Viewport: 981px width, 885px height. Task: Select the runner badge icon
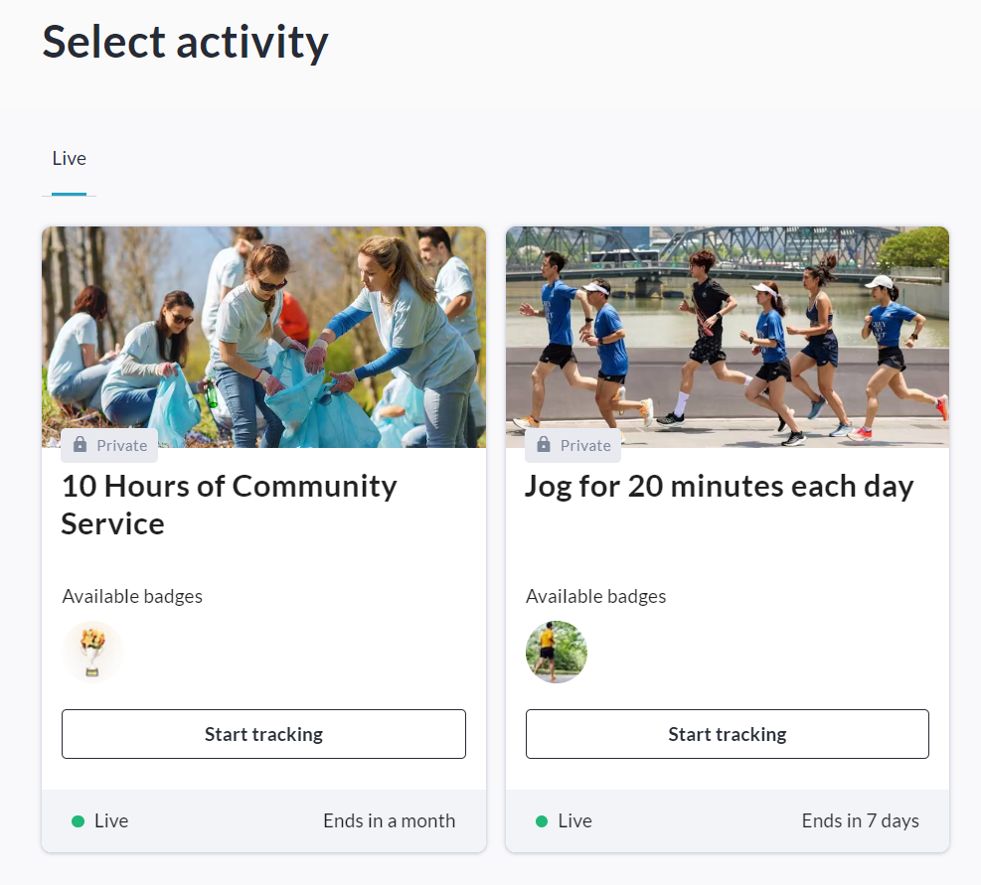click(x=557, y=653)
